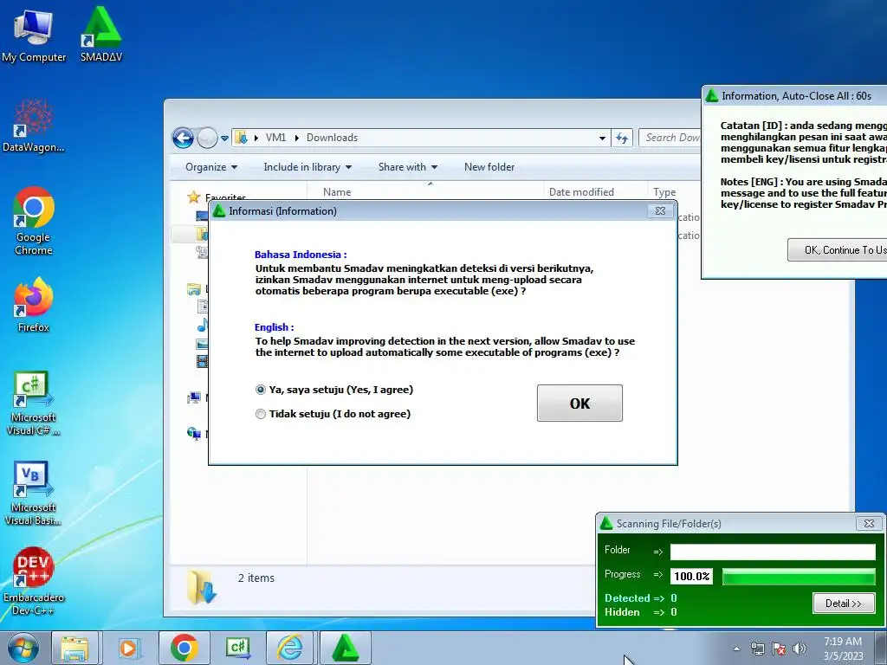Open Visual C# from the taskbar
This screenshot has height=665, width=887.
(x=237, y=648)
